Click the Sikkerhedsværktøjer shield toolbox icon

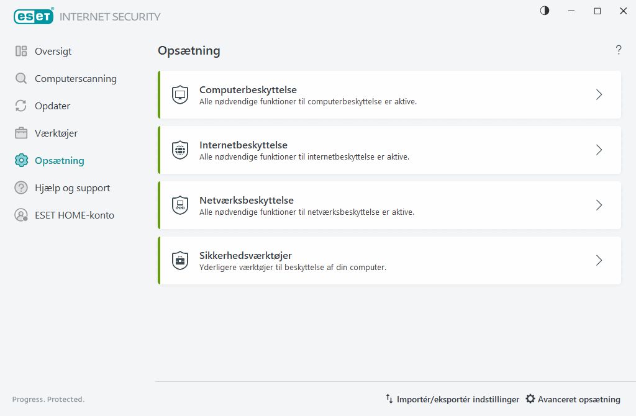[x=180, y=261]
